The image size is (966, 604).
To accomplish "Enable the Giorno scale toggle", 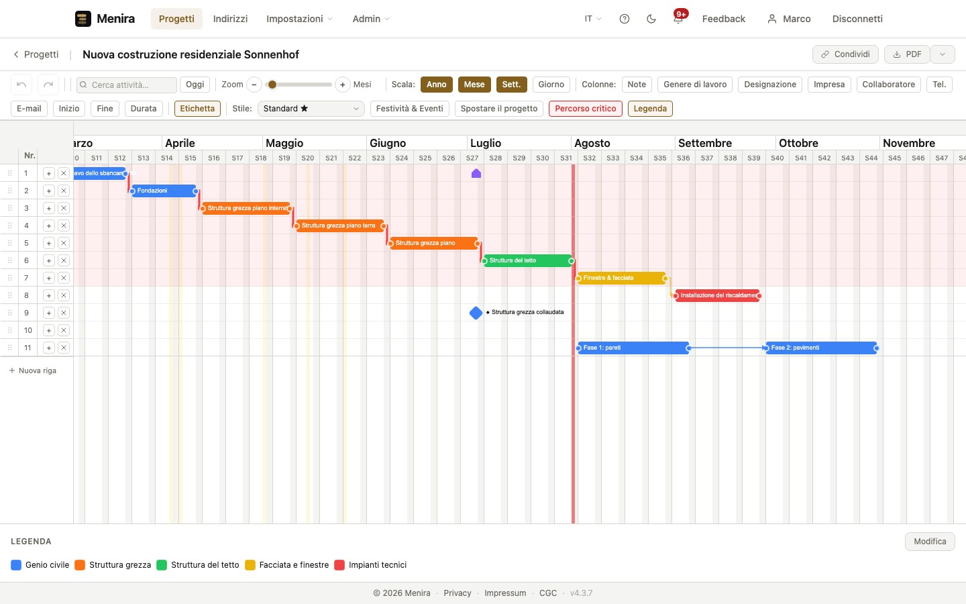I will click(x=551, y=85).
